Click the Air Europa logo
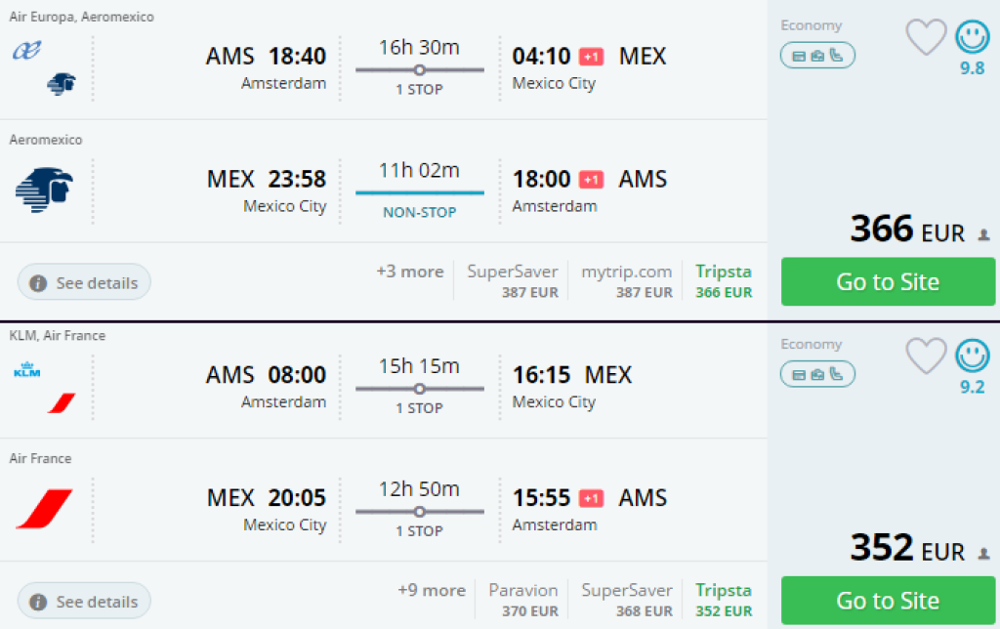The width and height of the screenshot is (1000, 629). point(27,51)
